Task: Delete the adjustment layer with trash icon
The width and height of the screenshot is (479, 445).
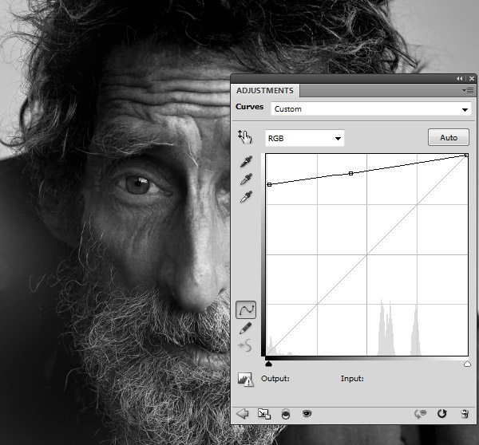Action: [x=465, y=414]
